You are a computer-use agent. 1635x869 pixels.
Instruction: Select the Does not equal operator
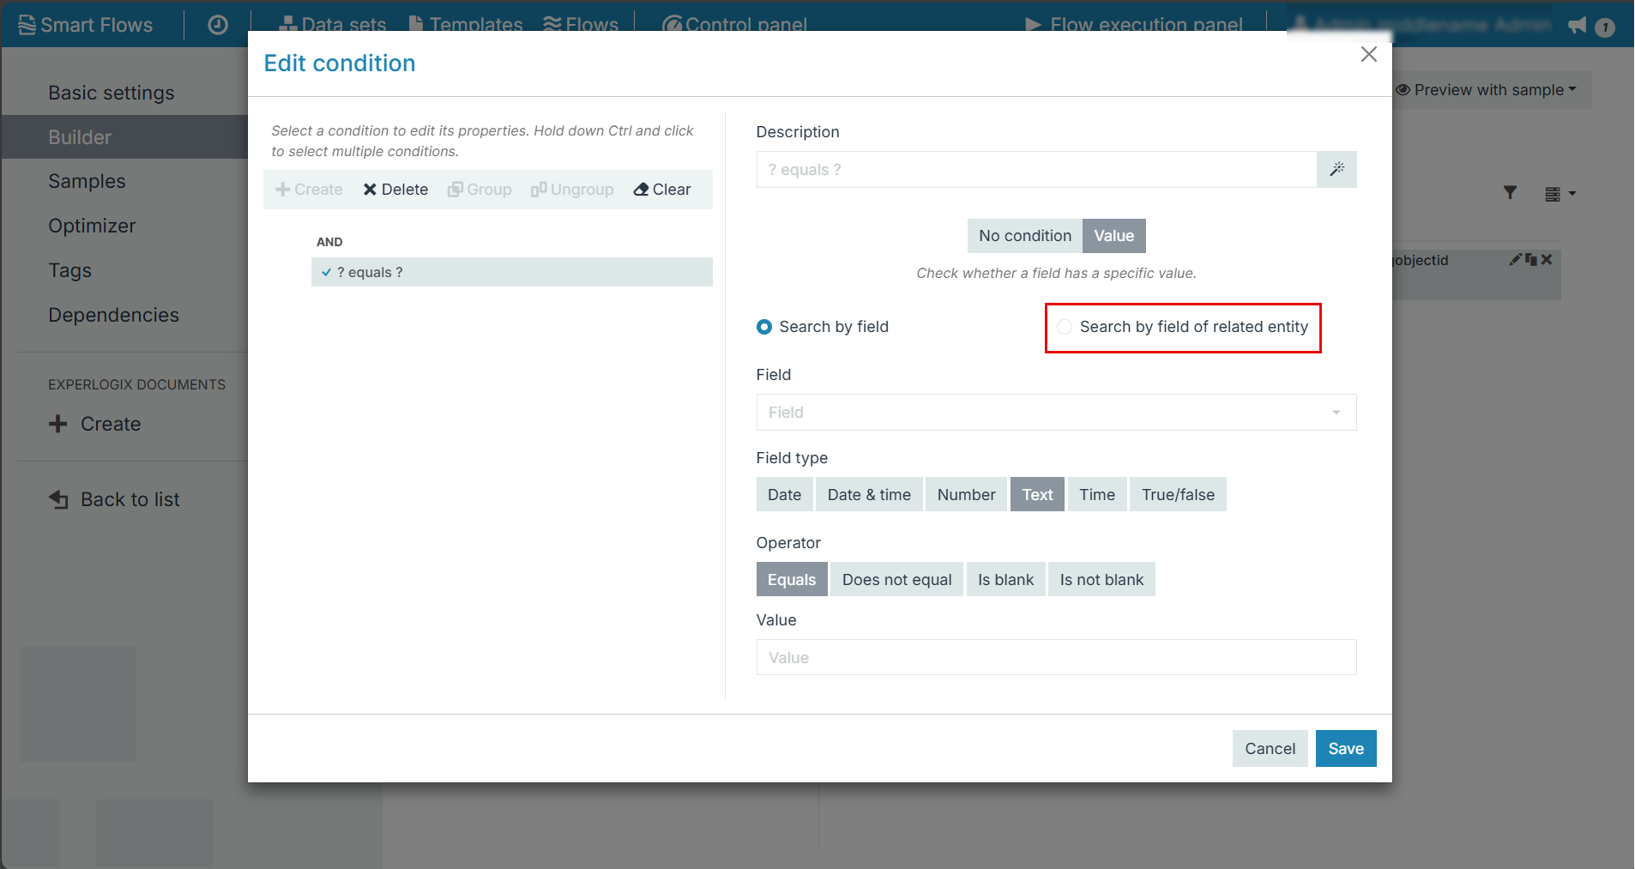(896, 580)
